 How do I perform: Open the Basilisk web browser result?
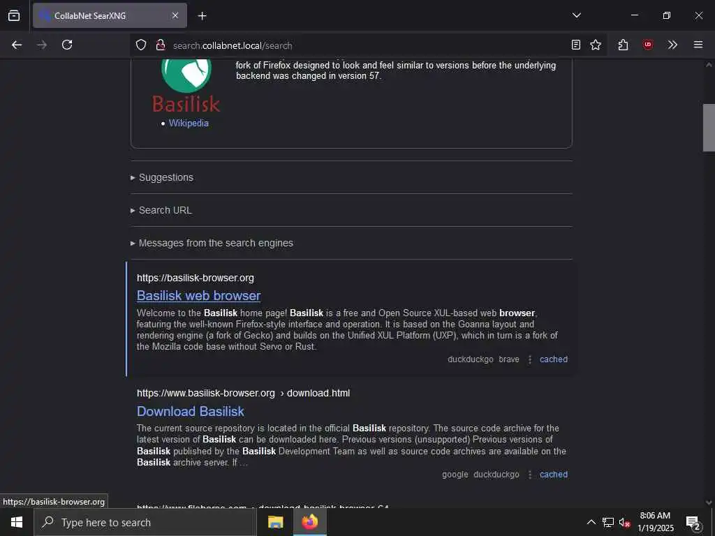point(199,295)
